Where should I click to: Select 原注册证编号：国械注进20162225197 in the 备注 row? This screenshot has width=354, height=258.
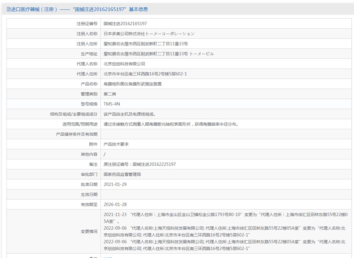(x=140, y=164)
